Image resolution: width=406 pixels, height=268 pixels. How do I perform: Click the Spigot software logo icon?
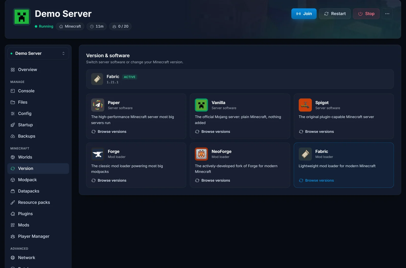pos(305,105)
